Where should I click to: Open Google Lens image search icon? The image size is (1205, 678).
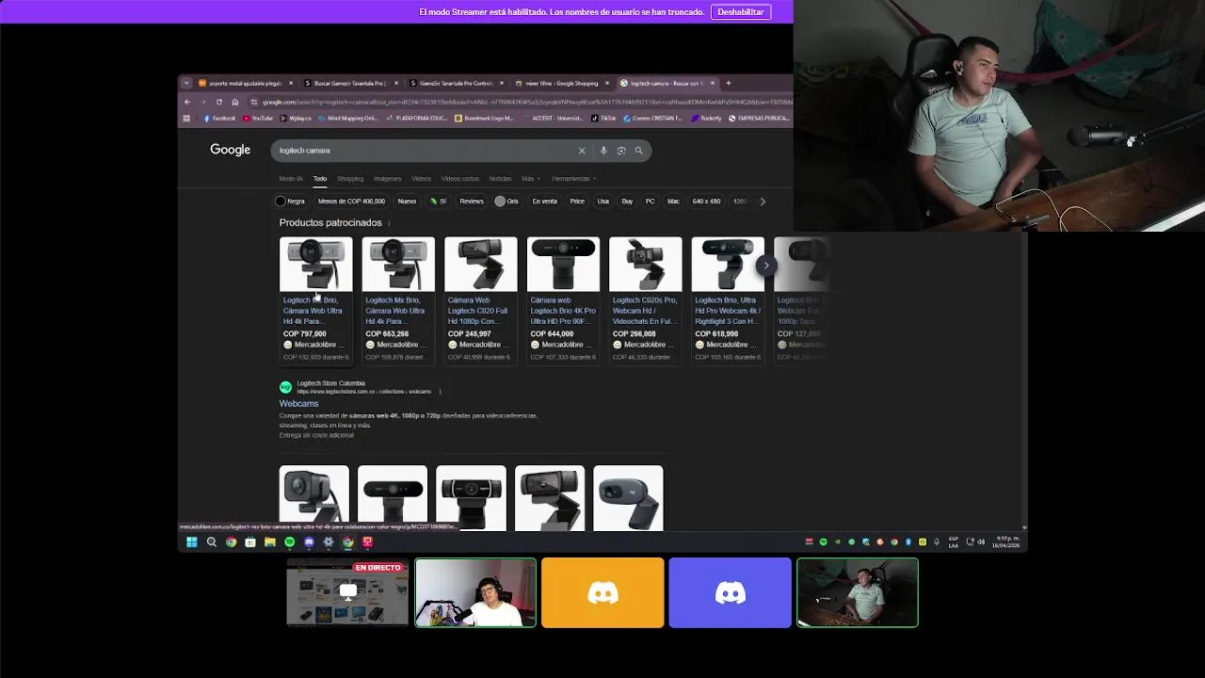pos(621,151)
